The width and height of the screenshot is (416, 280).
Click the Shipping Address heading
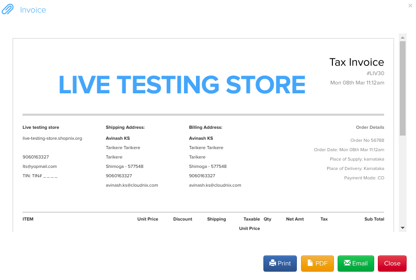click(125, 127)
